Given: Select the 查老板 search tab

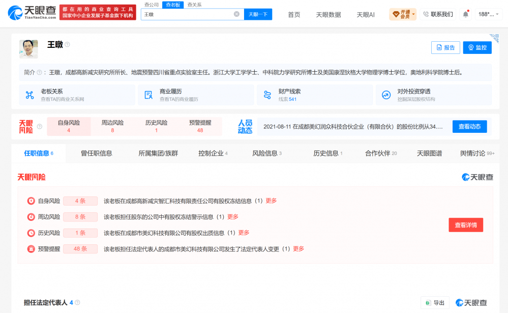Looking at the screenshot, I should pyautogui.click(x=173, y=5).
